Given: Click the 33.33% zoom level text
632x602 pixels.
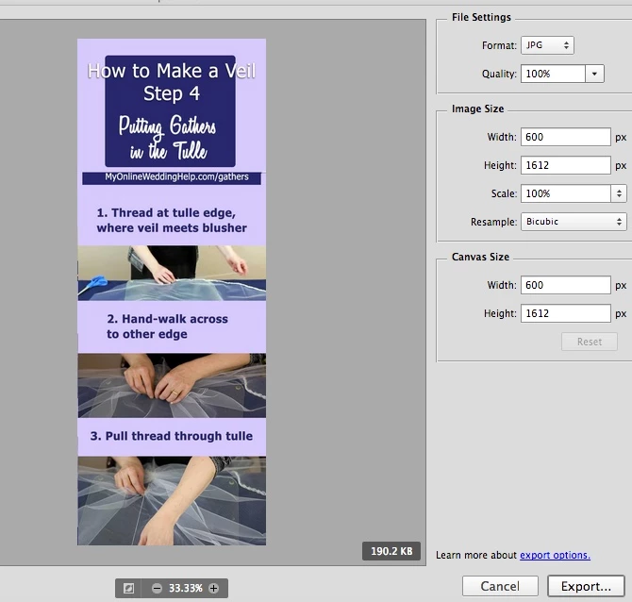Looking at the screenshot, I should tap(186, 588).
